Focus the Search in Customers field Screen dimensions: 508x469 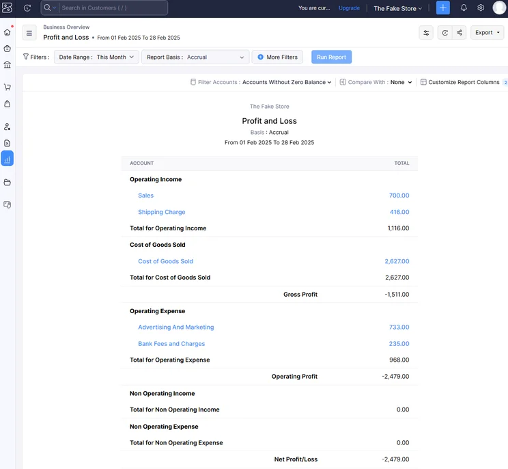[x=113, y=8]
